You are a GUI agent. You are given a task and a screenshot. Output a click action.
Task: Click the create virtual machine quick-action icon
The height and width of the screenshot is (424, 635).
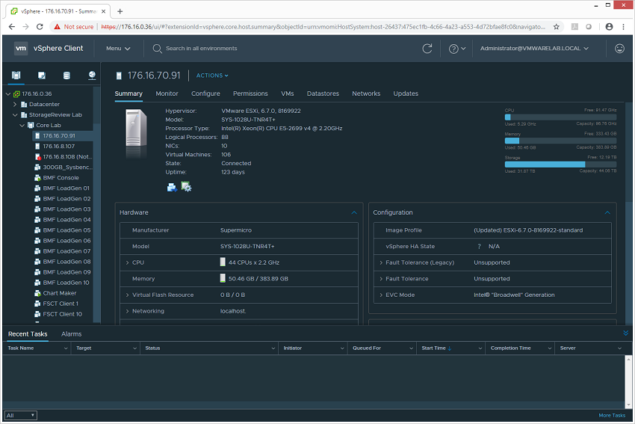coord(172,187)
